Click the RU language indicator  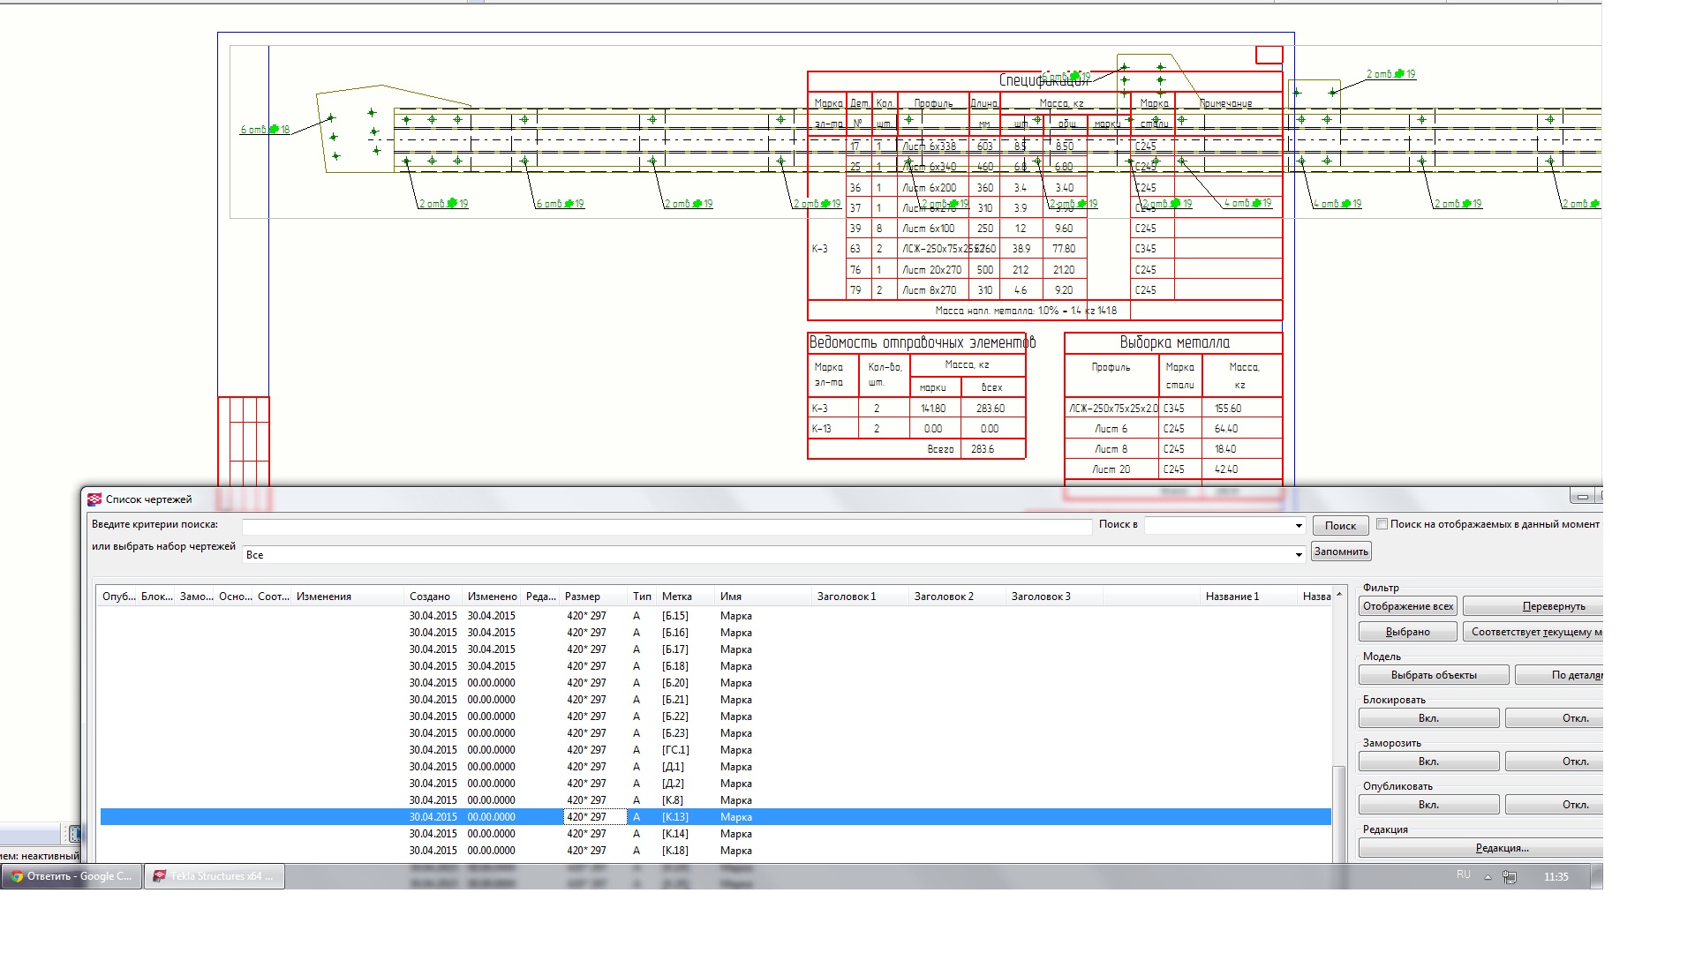pyautogui.click(x=1464, y=875)
